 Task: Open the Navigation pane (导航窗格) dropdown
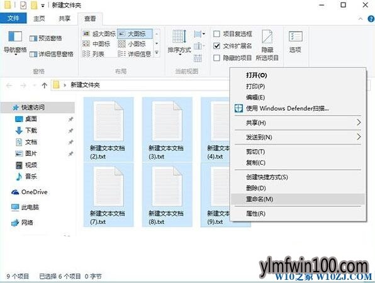point(15,43)
